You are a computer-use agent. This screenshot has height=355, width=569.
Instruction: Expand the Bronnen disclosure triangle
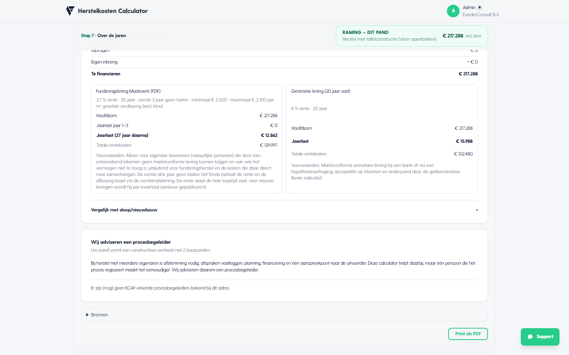87,315
